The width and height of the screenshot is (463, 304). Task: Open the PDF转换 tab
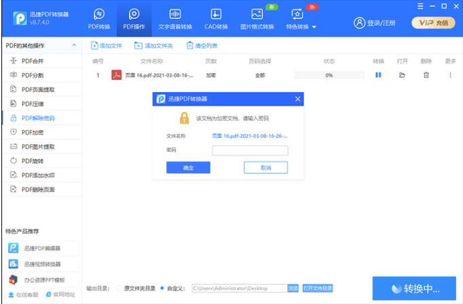click(x=99, y=19)
